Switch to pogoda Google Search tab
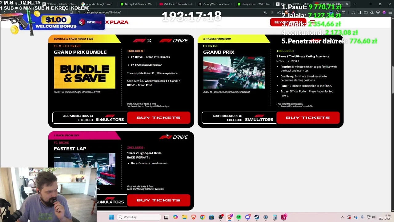This screenshot has width=394, height=222. click(98, 4)
